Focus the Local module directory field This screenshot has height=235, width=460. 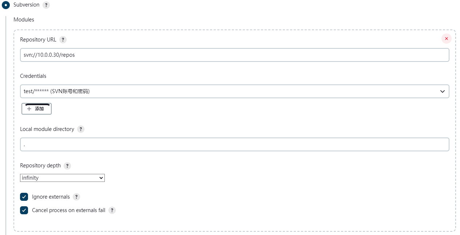(234, 144)
